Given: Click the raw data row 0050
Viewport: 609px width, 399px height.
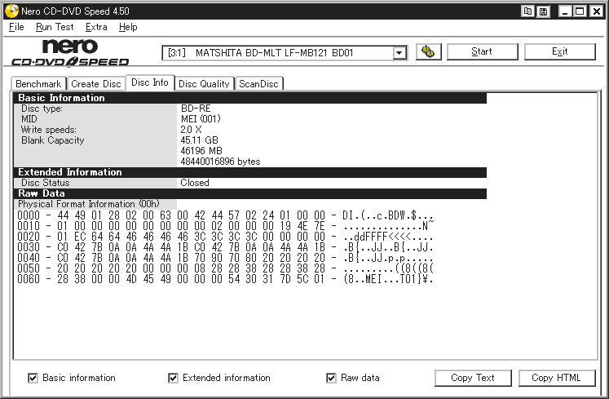Looking at the screenshot, I should (225, 268).
